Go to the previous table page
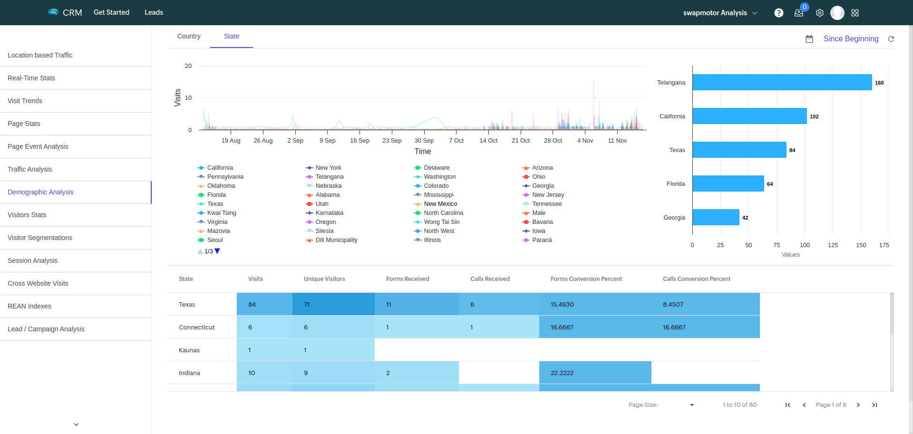The height and width of the screenshot is (434, 913). click(804, 405)
